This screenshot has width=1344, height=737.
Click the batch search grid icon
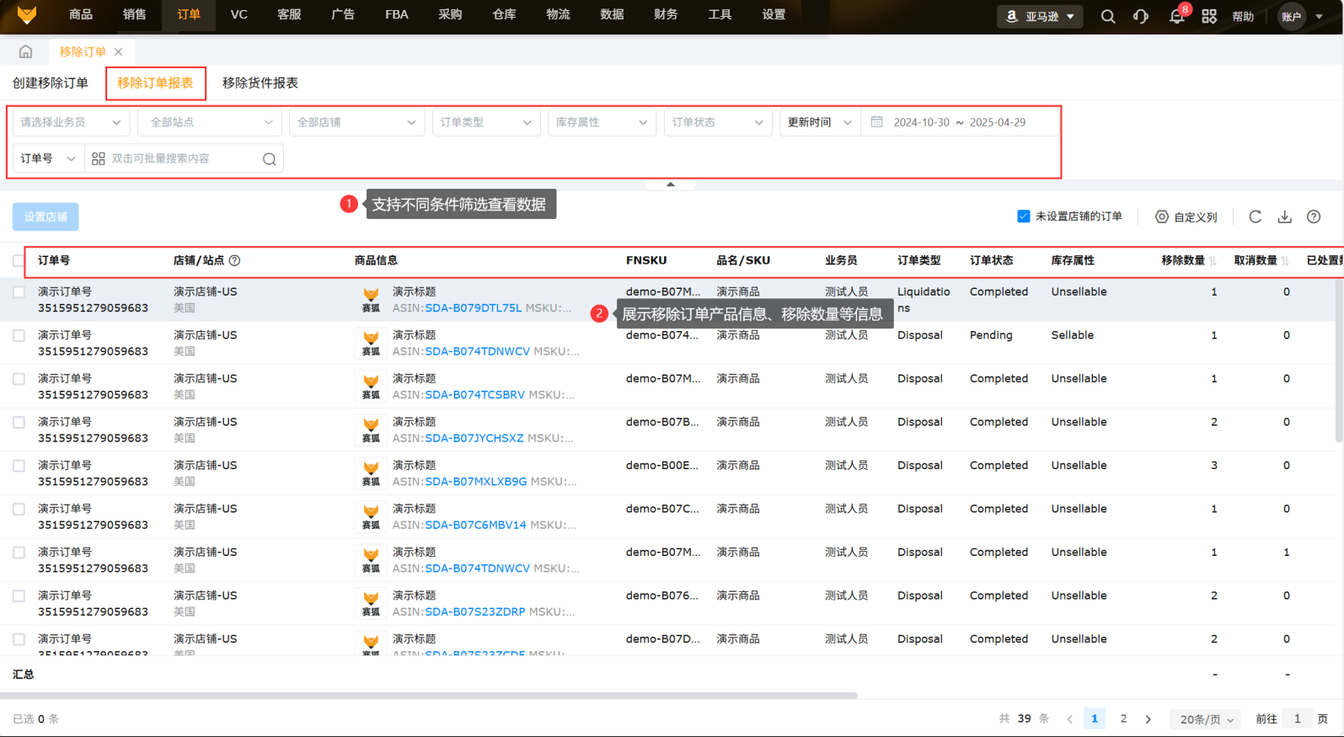point(99,158)
